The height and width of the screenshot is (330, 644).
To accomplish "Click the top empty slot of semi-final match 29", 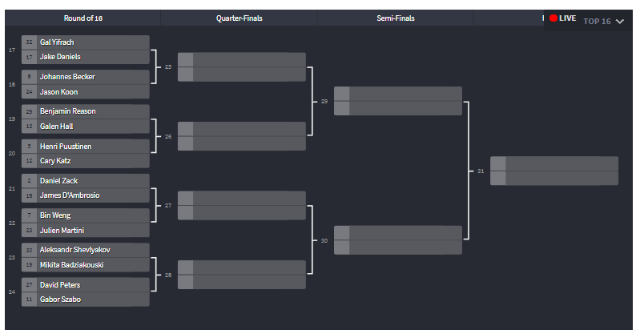I will click(405, 94).
